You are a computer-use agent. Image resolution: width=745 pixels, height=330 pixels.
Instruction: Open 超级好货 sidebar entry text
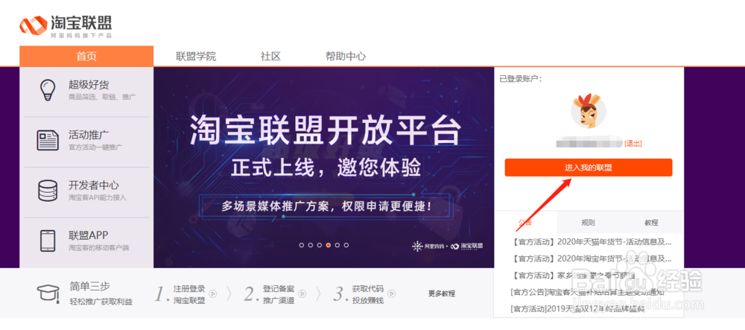click(89, 85)
